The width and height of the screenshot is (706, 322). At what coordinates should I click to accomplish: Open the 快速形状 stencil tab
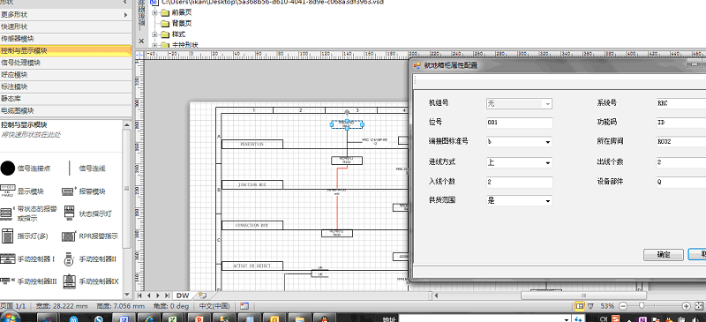pos(65,26)
